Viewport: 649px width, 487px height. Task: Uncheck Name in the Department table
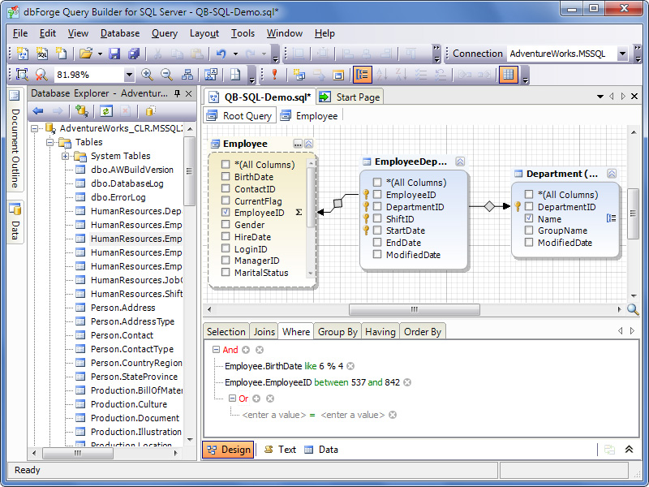(529, 218)
